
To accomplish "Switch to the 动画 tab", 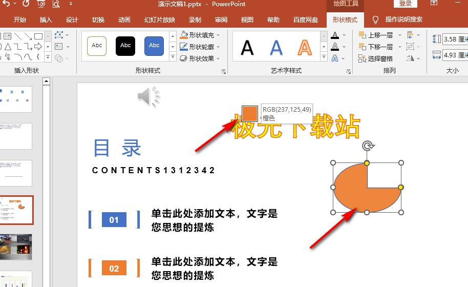I will 124,19.
